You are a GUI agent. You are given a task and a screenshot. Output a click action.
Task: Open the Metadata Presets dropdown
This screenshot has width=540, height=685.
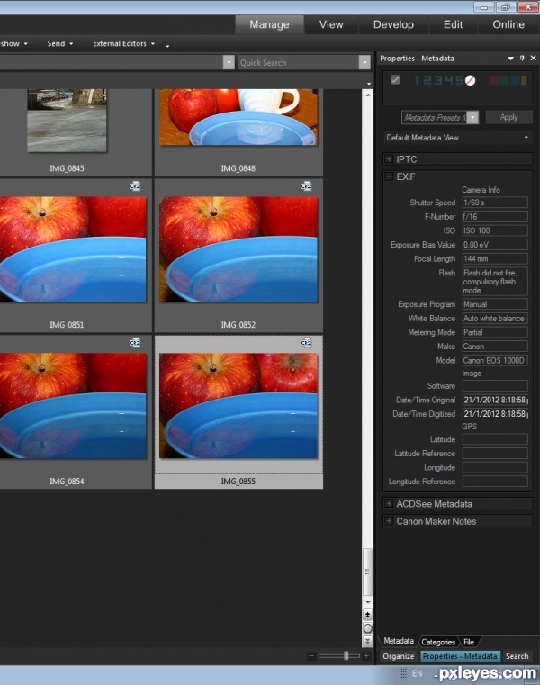point(472,117)
